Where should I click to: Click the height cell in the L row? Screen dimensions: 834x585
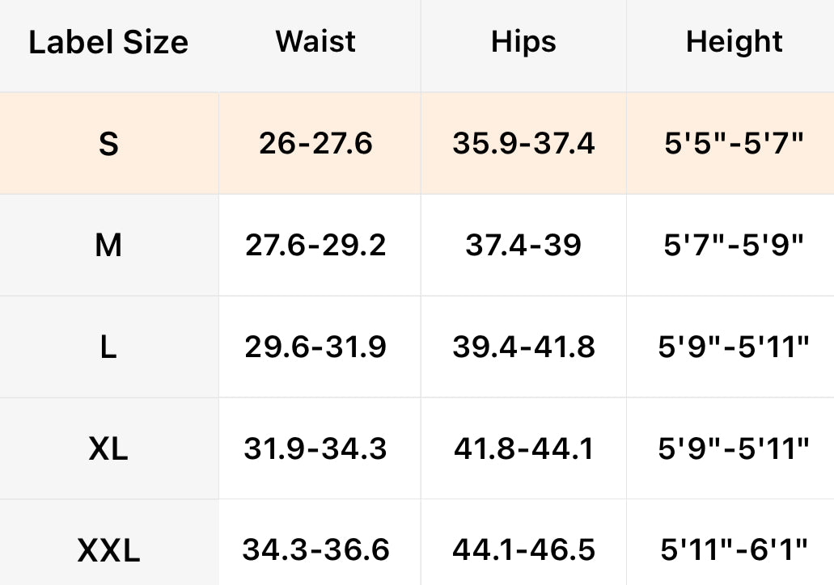click(x=734, y=347)
